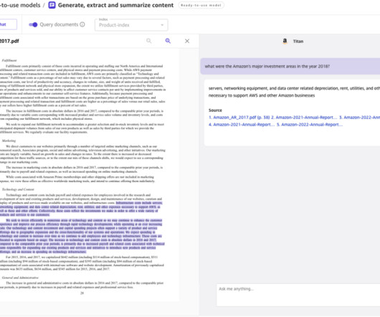Click the Technology and Content heading
Screen dimensions: 380x317
[18, 189]
